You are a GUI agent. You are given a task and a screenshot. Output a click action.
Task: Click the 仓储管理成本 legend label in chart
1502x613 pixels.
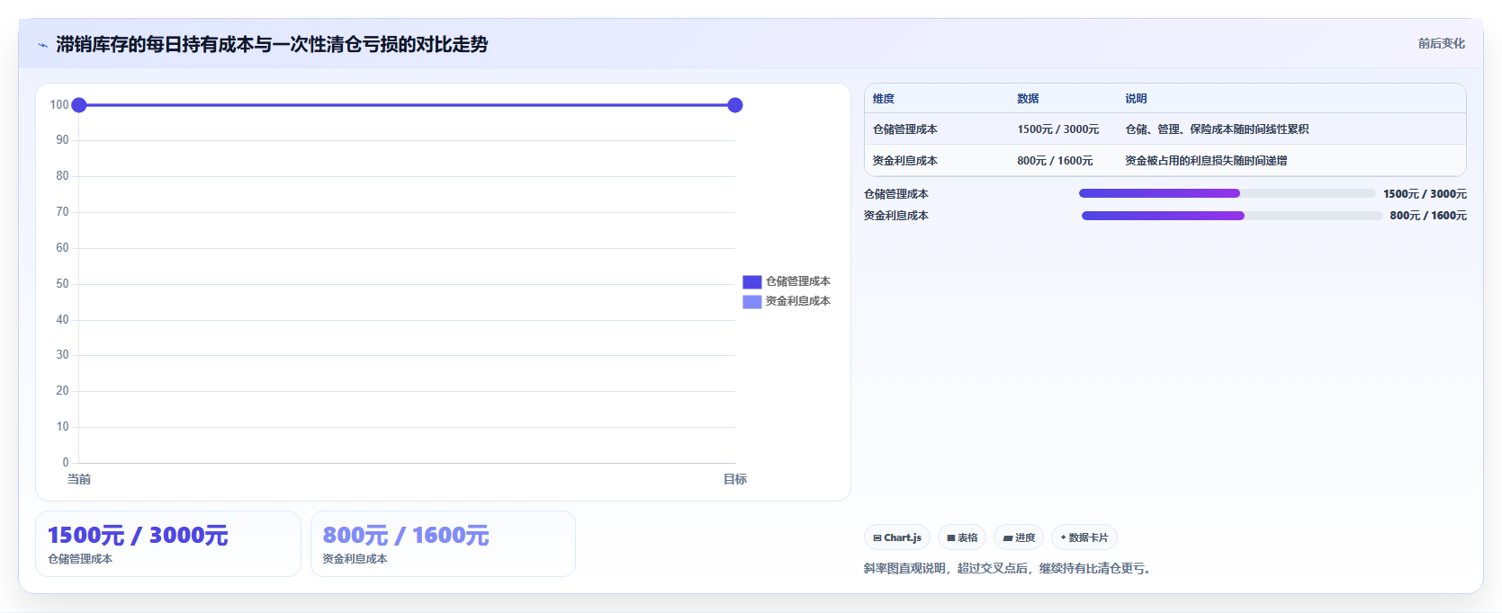(798, 281)
